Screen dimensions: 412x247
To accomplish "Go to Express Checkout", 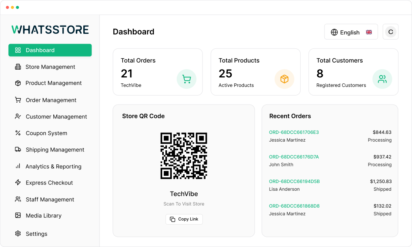I will click(x=50, y=182).
